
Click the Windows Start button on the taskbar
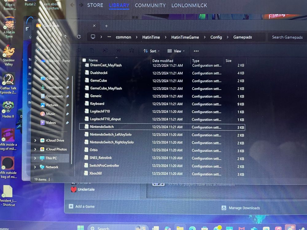coord(80,228)
